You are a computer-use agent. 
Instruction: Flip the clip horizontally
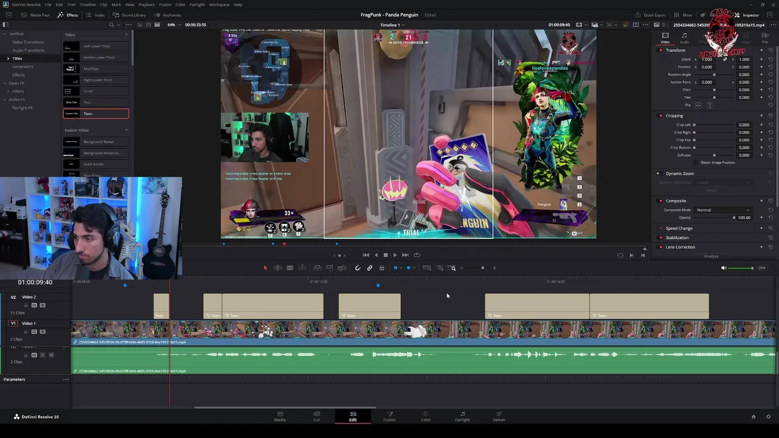pyautogui.click(x=698, y=105)
